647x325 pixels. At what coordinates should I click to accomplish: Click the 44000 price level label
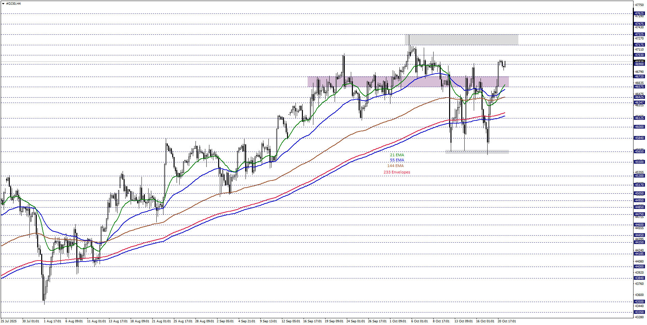639,267
